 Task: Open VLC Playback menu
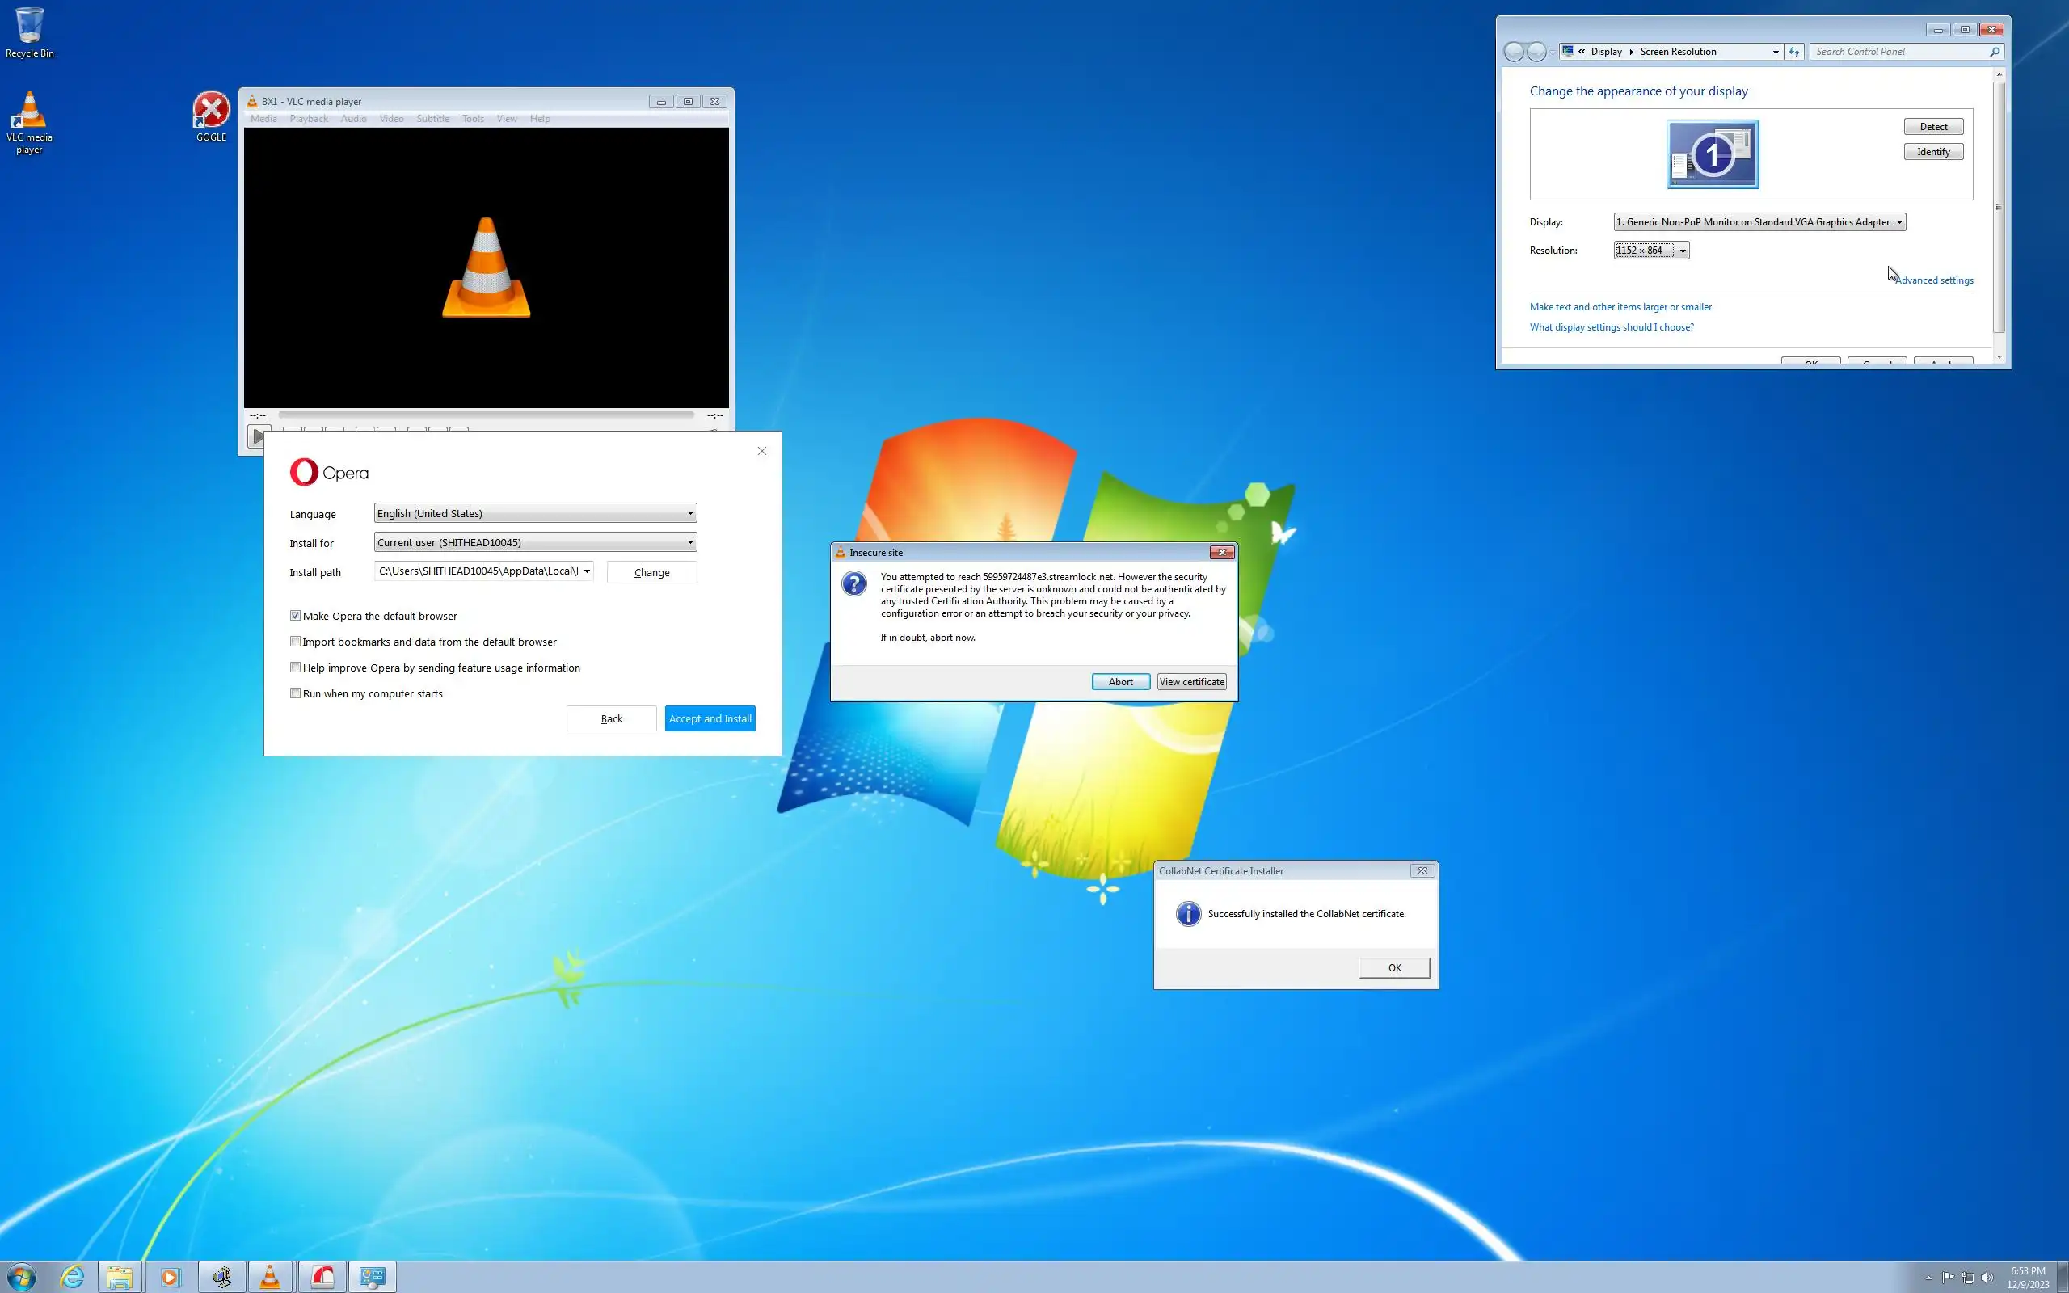click(309, 119)
